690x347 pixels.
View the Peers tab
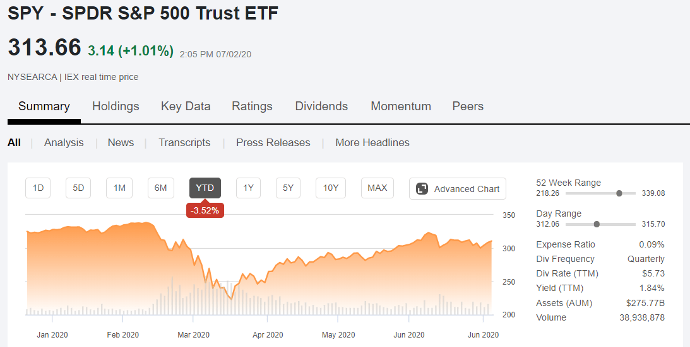468,106
